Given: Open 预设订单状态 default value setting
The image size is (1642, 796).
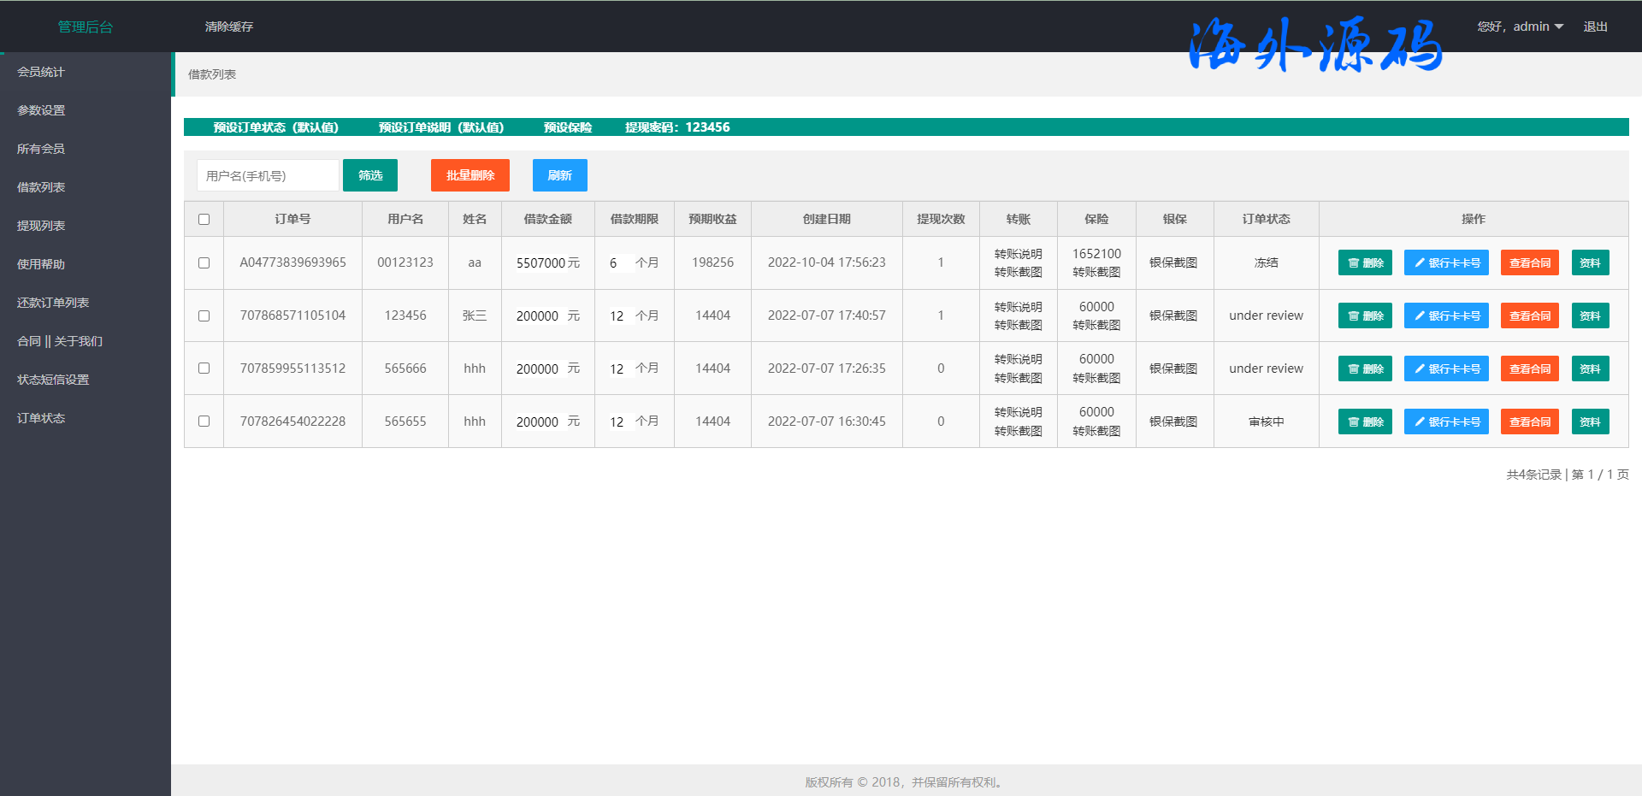Looking at the screenshot, I should tap(275, 127).
